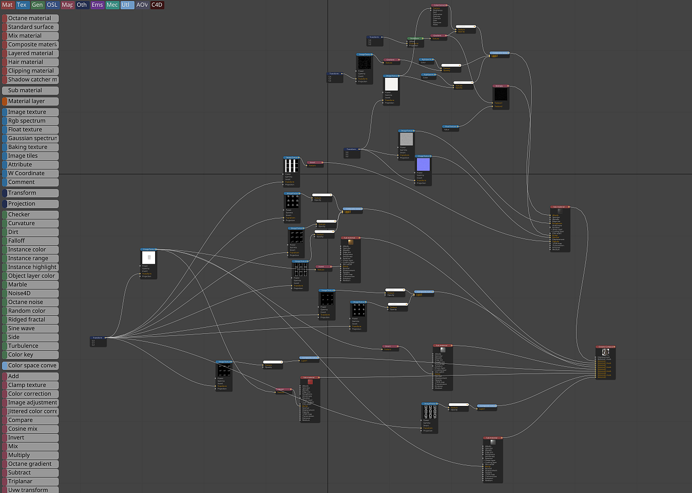Toggle the Mec node filter tab

tap(112, 5)
